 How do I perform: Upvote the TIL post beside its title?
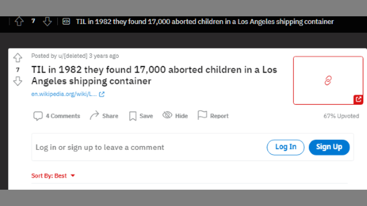(18, 58)
